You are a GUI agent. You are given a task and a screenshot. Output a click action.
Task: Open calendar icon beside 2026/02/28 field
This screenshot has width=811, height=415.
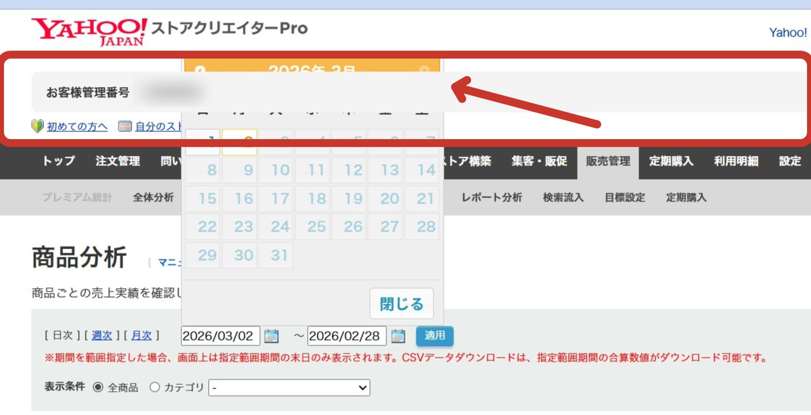pyautogui.click(x=398, y=335)
